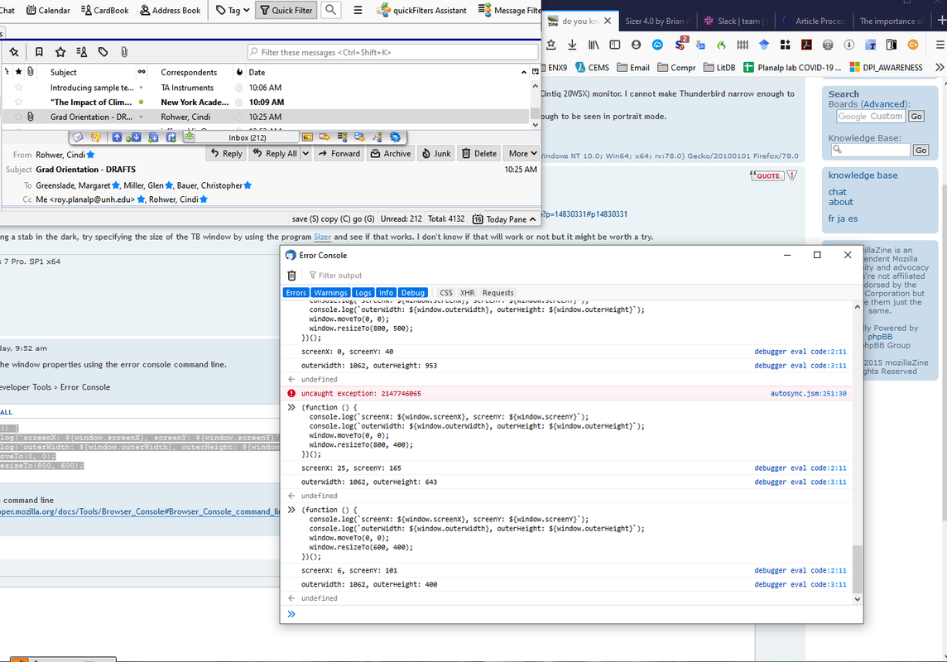Click the green-dot down-arrow icon on floating toolbar
The image size is (947, 662).
133,137
